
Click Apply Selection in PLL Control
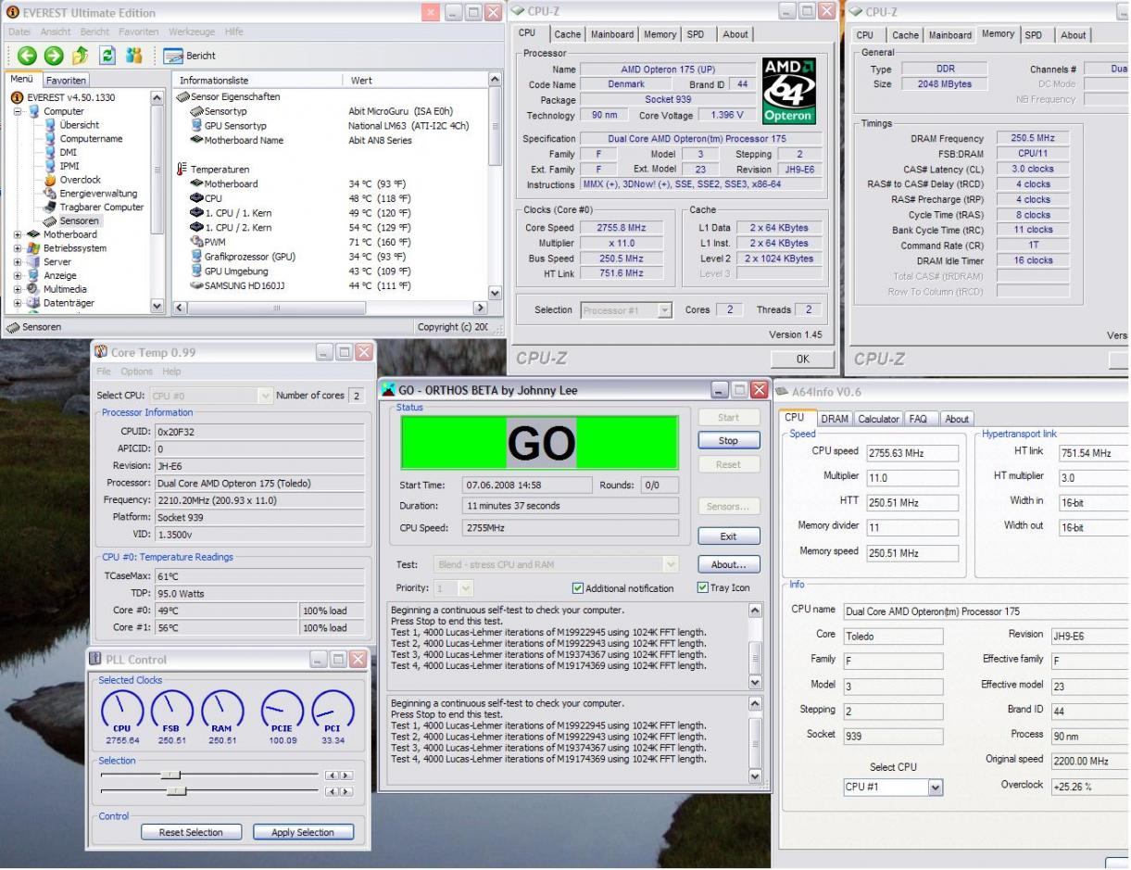pos(303,832)
